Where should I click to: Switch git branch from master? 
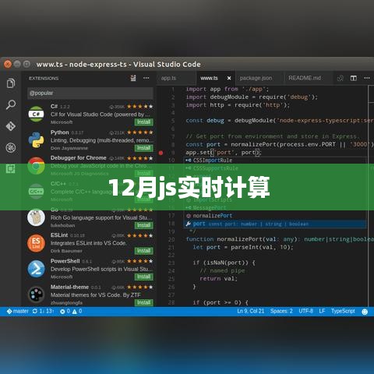pos(18,311)
